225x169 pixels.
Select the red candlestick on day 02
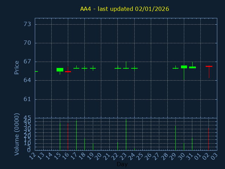[x=209, y=66]
